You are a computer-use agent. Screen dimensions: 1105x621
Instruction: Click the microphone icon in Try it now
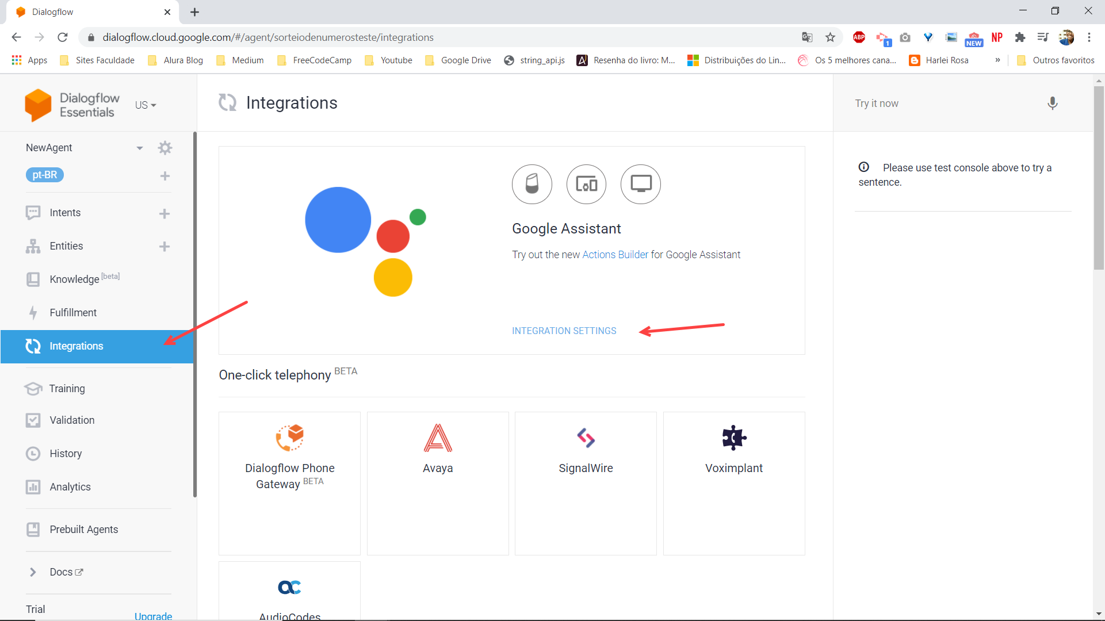[x=1052, y=103]
